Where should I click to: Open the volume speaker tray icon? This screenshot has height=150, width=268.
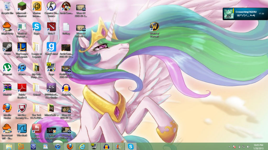coord(248,147)
